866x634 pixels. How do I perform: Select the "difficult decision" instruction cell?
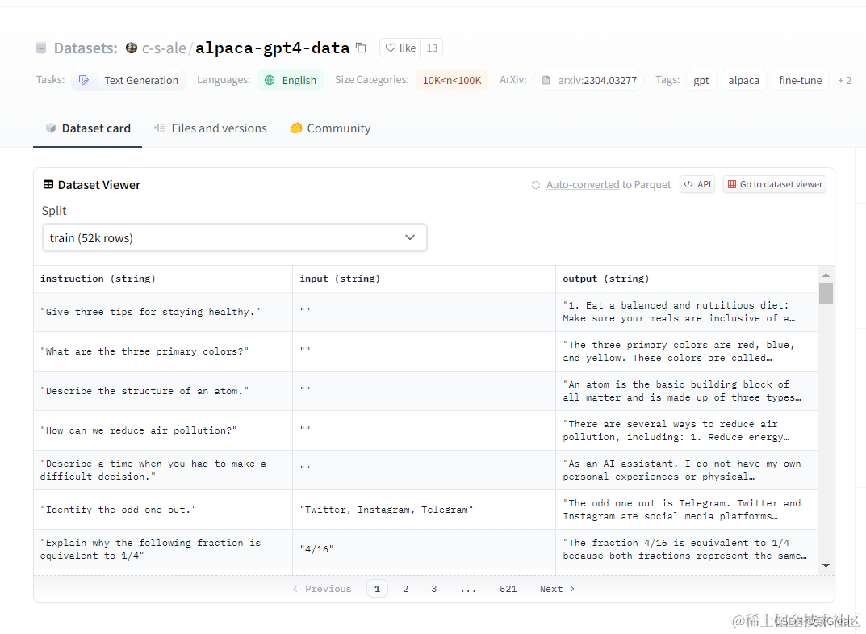pyautogui.click(x=163, y=470)
